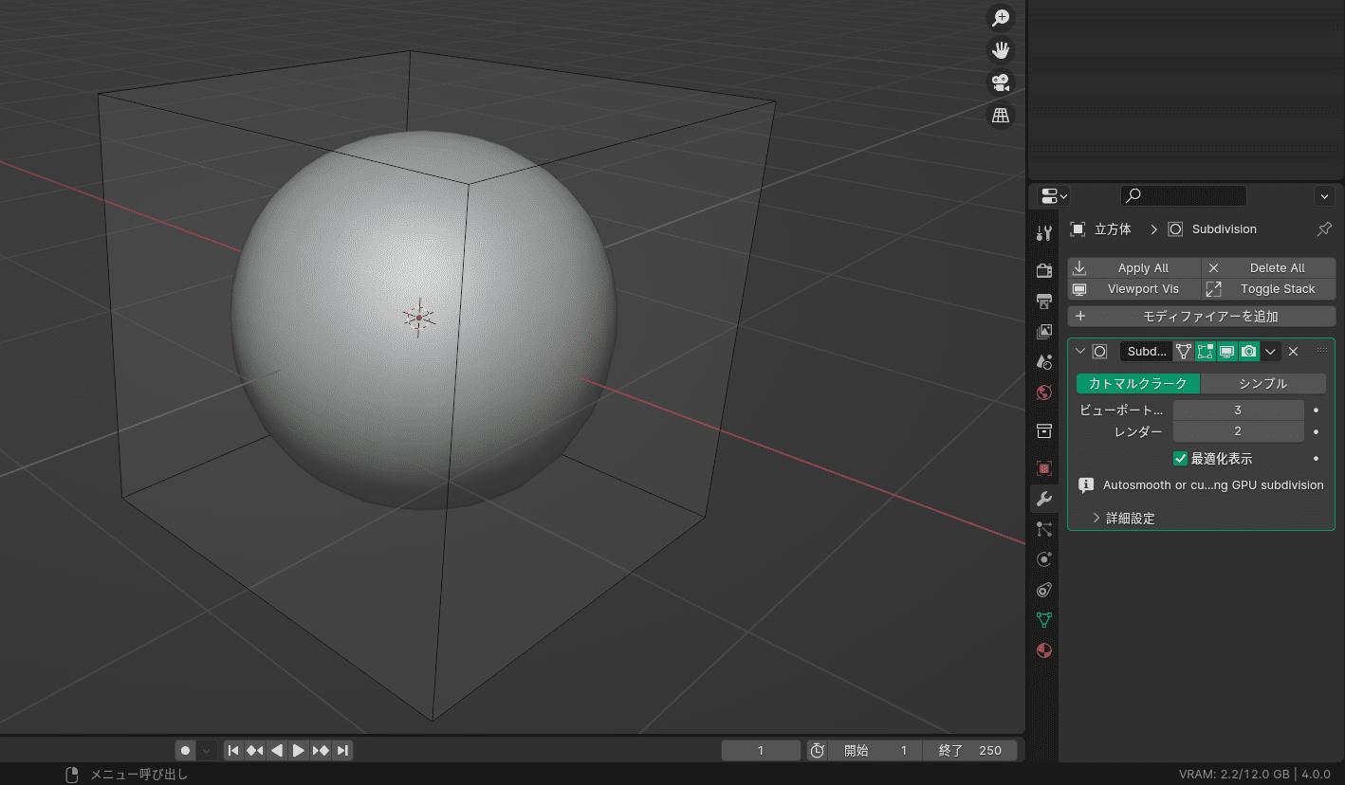Open the World properties tab
The height and width of the screenshot is (785, 1345).
pos(1044,392)
